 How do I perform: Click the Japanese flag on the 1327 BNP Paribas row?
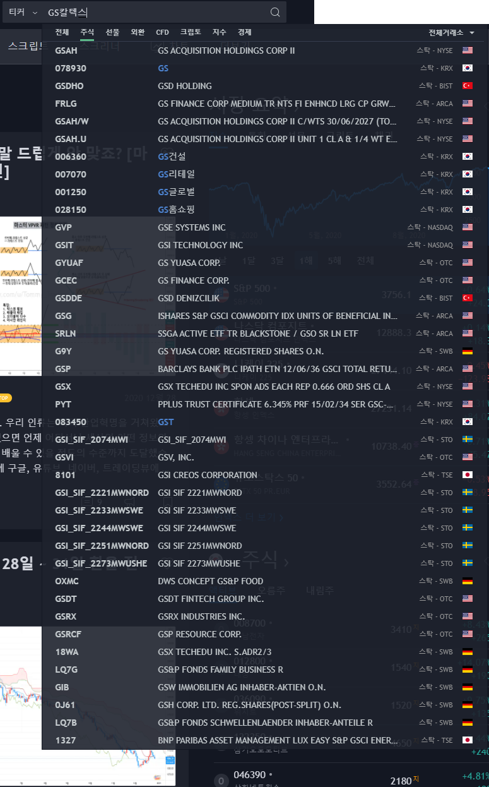[468, 740]
